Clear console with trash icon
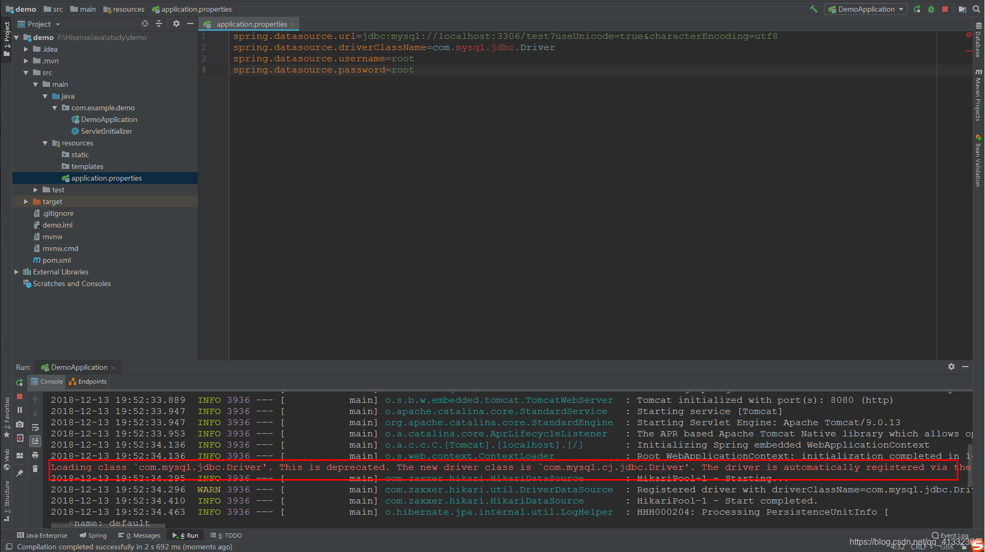 click(x=35, y=469)
